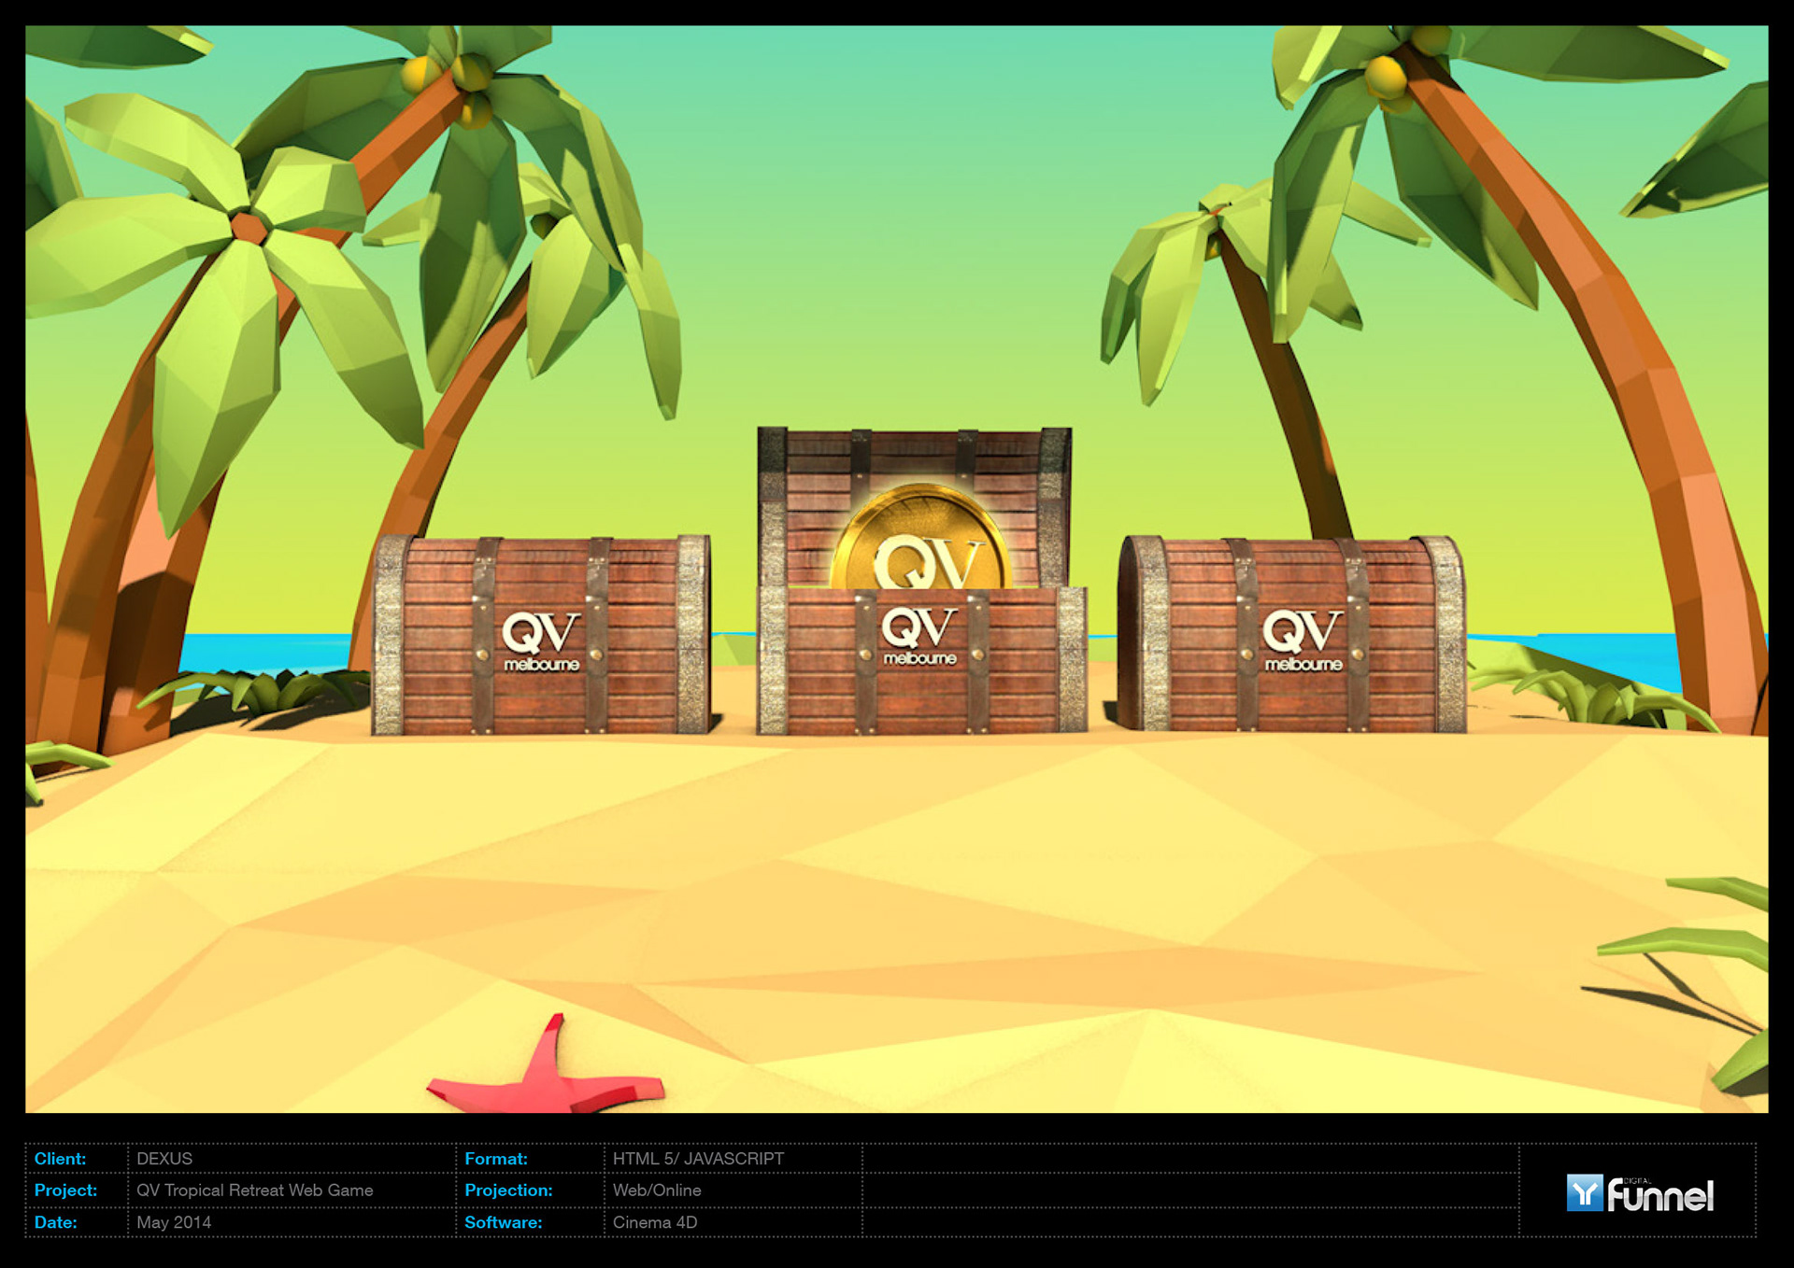
Task: Click the right closed treasure chest
Action: [1292, 635]
